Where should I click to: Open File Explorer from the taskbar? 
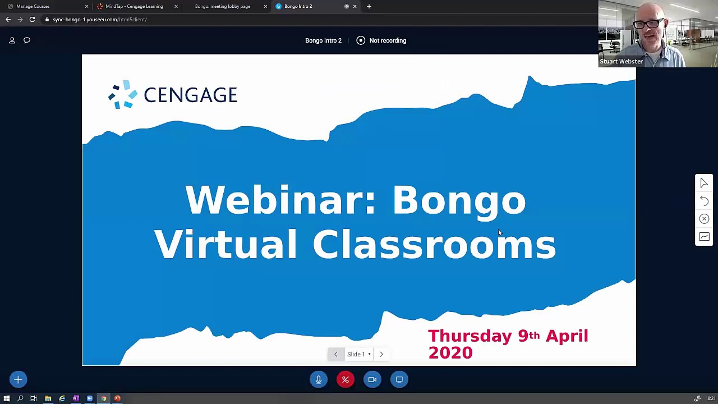coord(48,398)
